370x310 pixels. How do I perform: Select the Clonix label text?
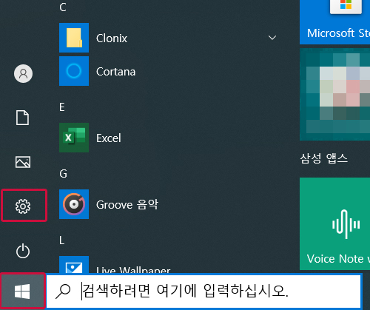pyautogui.click(x=112, y=38)
